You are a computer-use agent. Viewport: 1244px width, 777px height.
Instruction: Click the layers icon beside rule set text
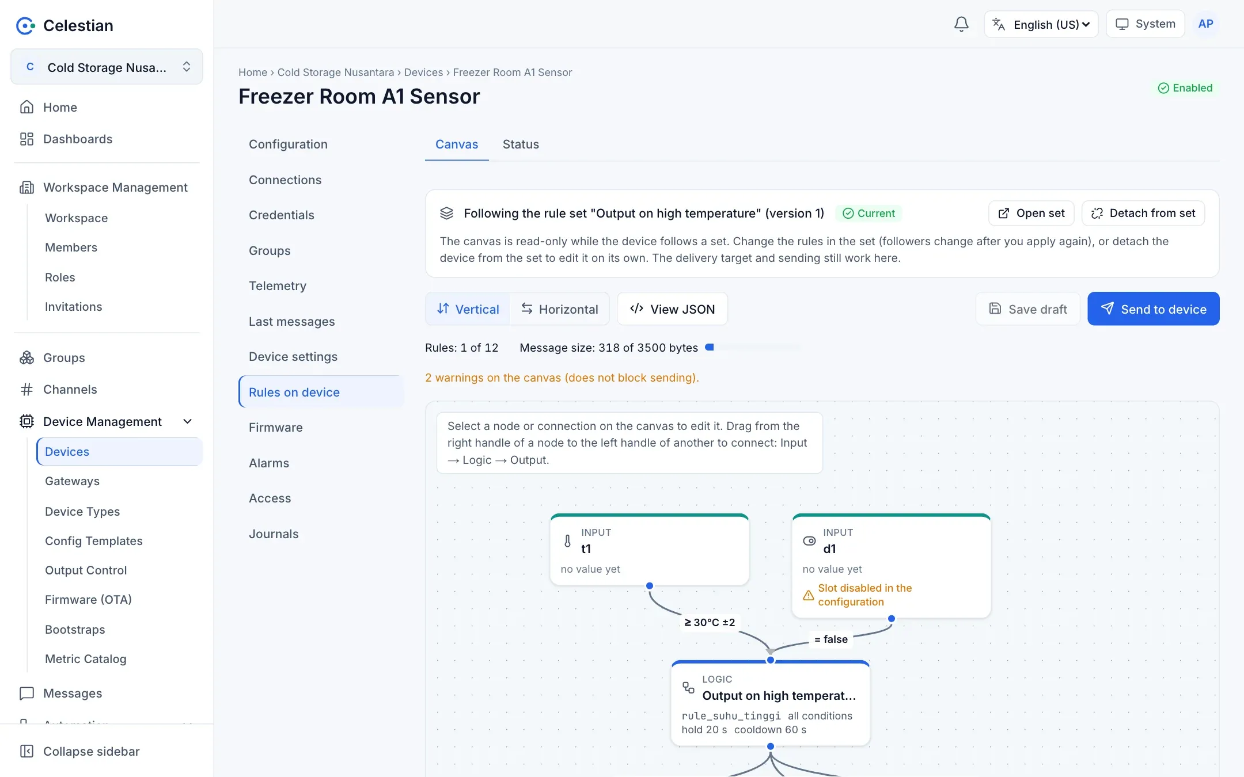tap(447, 214)
